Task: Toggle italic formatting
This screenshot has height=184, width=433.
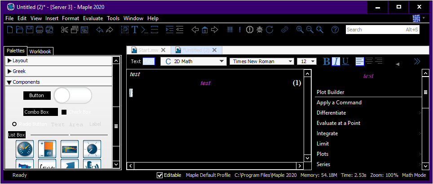Action: pos(336,61)
